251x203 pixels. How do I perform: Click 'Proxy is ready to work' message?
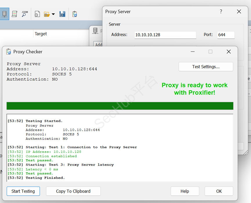point(194,89)
